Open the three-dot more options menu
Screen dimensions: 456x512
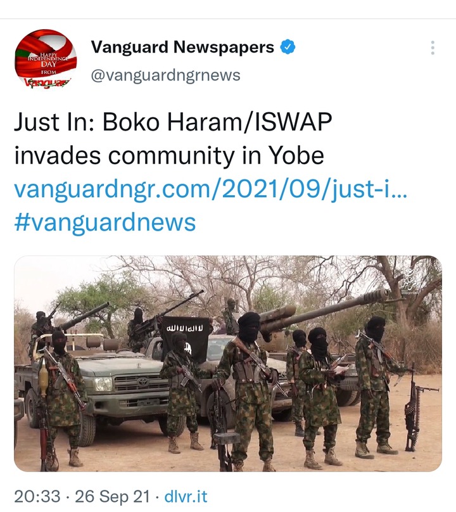pyautogui.click(x=433, y=48)
